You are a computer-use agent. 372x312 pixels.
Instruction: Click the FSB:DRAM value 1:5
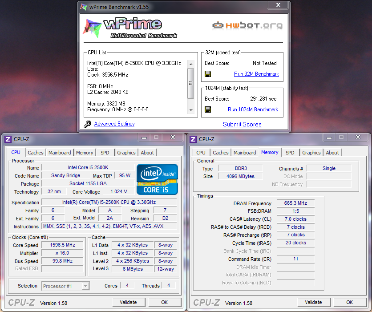coord(295,211)
